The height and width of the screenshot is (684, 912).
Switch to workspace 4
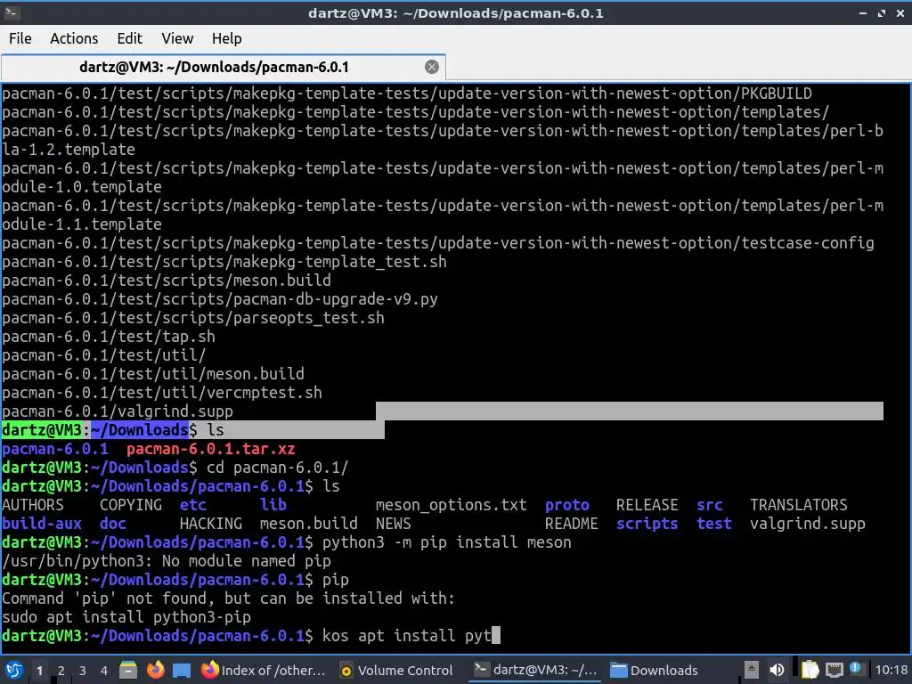(x=104, y=671)
